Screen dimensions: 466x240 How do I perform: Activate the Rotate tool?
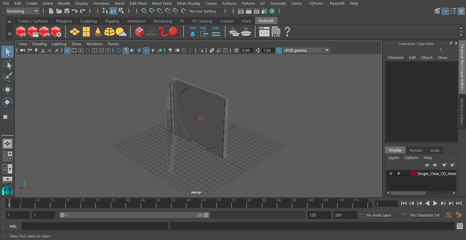(8, 102)
